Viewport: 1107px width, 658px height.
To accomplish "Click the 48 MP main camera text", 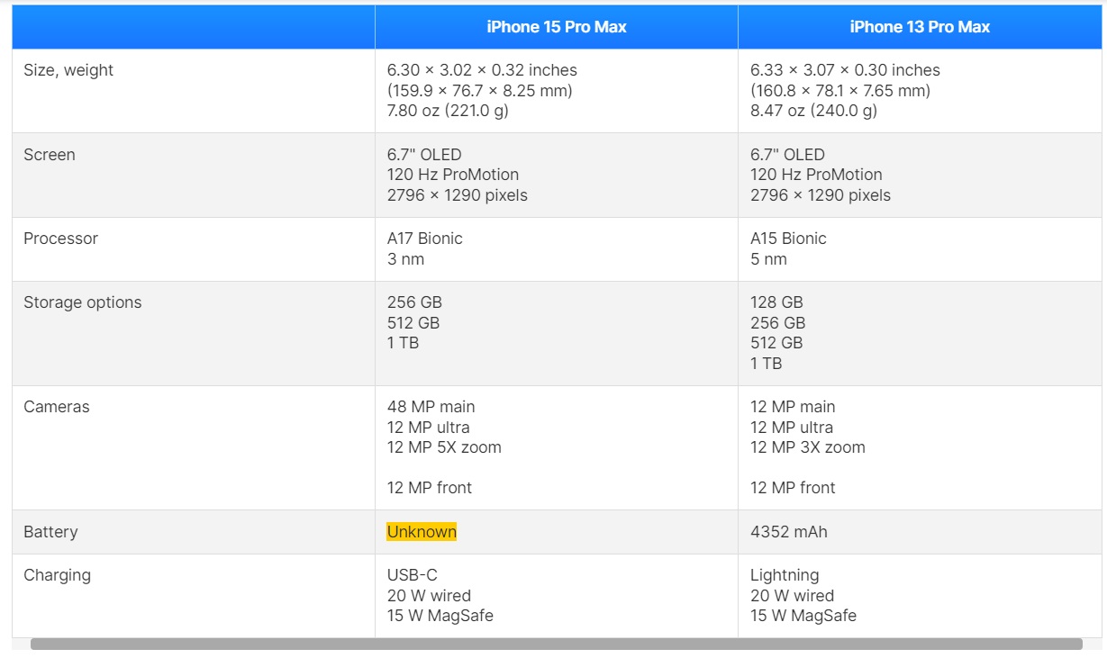I will [431, 407].
